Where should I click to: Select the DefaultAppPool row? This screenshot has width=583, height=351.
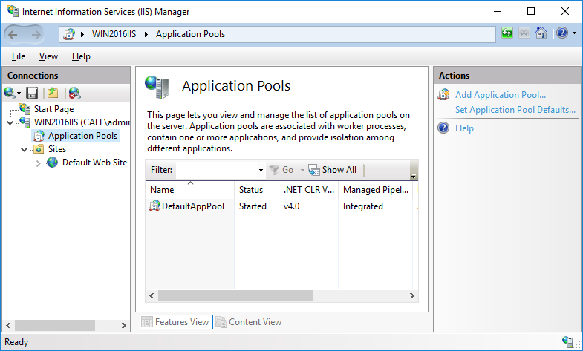pos(281,206)
